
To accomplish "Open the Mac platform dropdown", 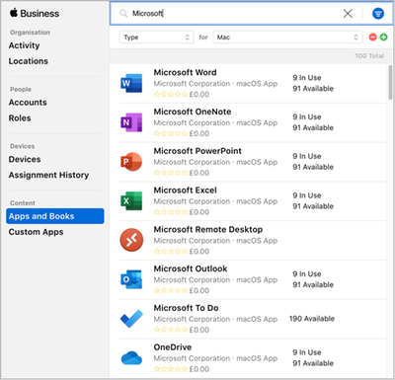I will point(287,38).
